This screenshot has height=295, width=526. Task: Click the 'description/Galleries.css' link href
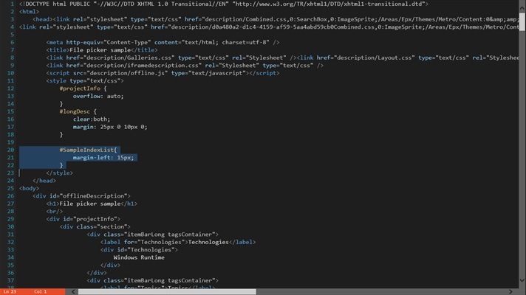(120, 58)
